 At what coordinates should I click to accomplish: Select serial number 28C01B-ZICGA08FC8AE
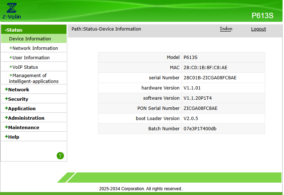[x=210, y=78]
